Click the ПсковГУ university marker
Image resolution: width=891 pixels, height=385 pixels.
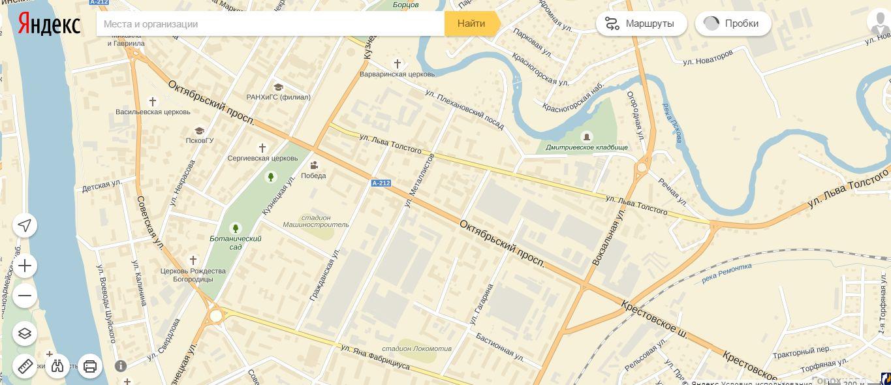click(199, 131)
